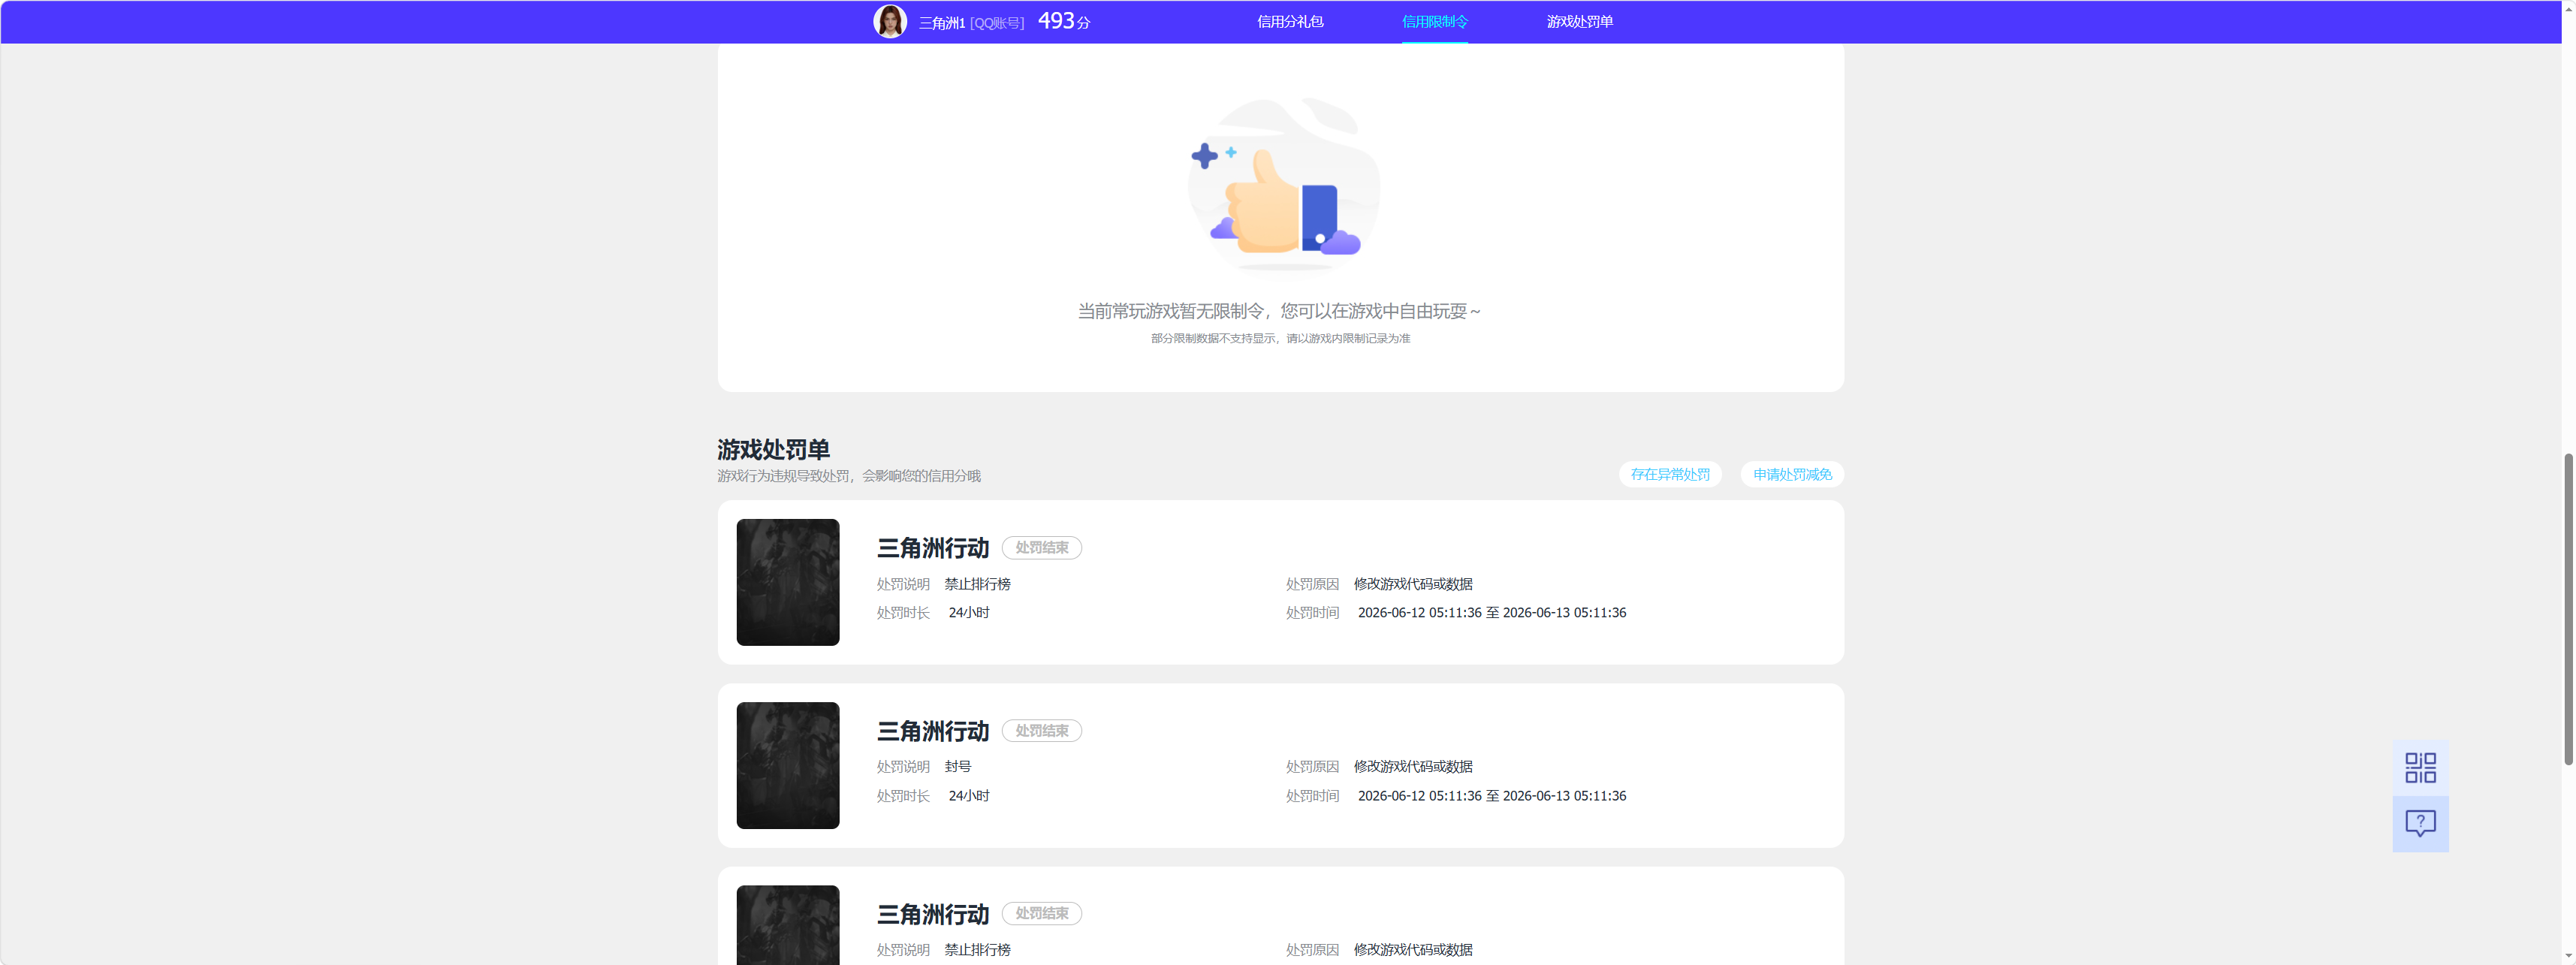Open thumbnail of 封号 penalty card
The width and height of the screenshot is (2576, 965).
[788, 765]
